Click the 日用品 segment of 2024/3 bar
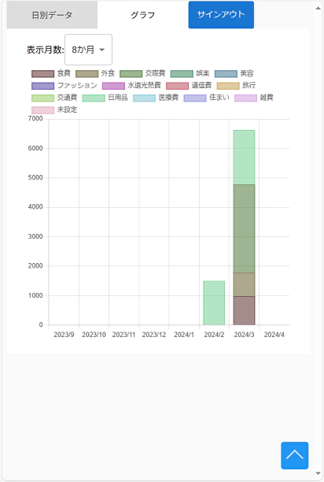Viewport: 324px width, 482px height. point(244,158)
